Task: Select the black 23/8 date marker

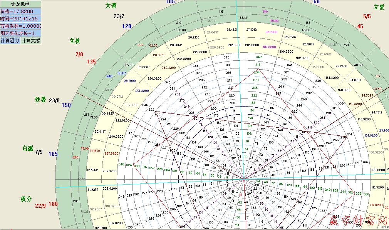Action: (54, 100)
